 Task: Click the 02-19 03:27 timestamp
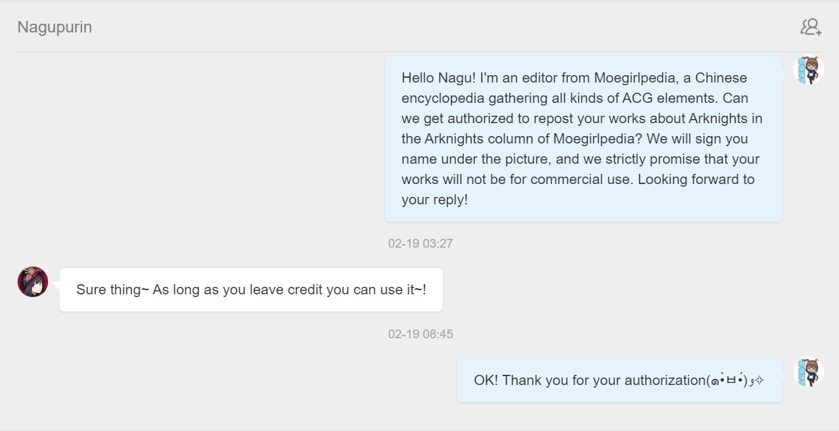pos(420,244)
